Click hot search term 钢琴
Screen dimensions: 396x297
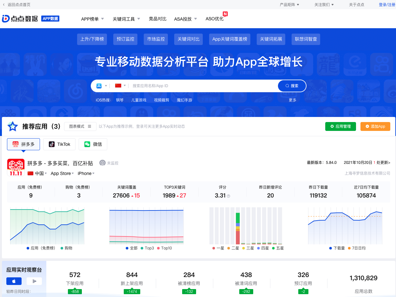pos(120,100)
